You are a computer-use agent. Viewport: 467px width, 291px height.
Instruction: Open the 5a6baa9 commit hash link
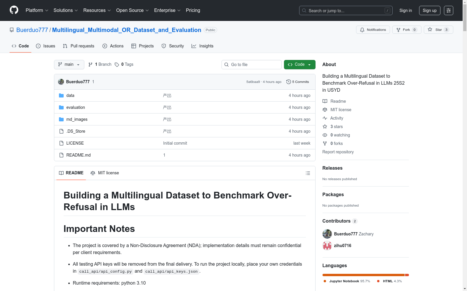253,82
